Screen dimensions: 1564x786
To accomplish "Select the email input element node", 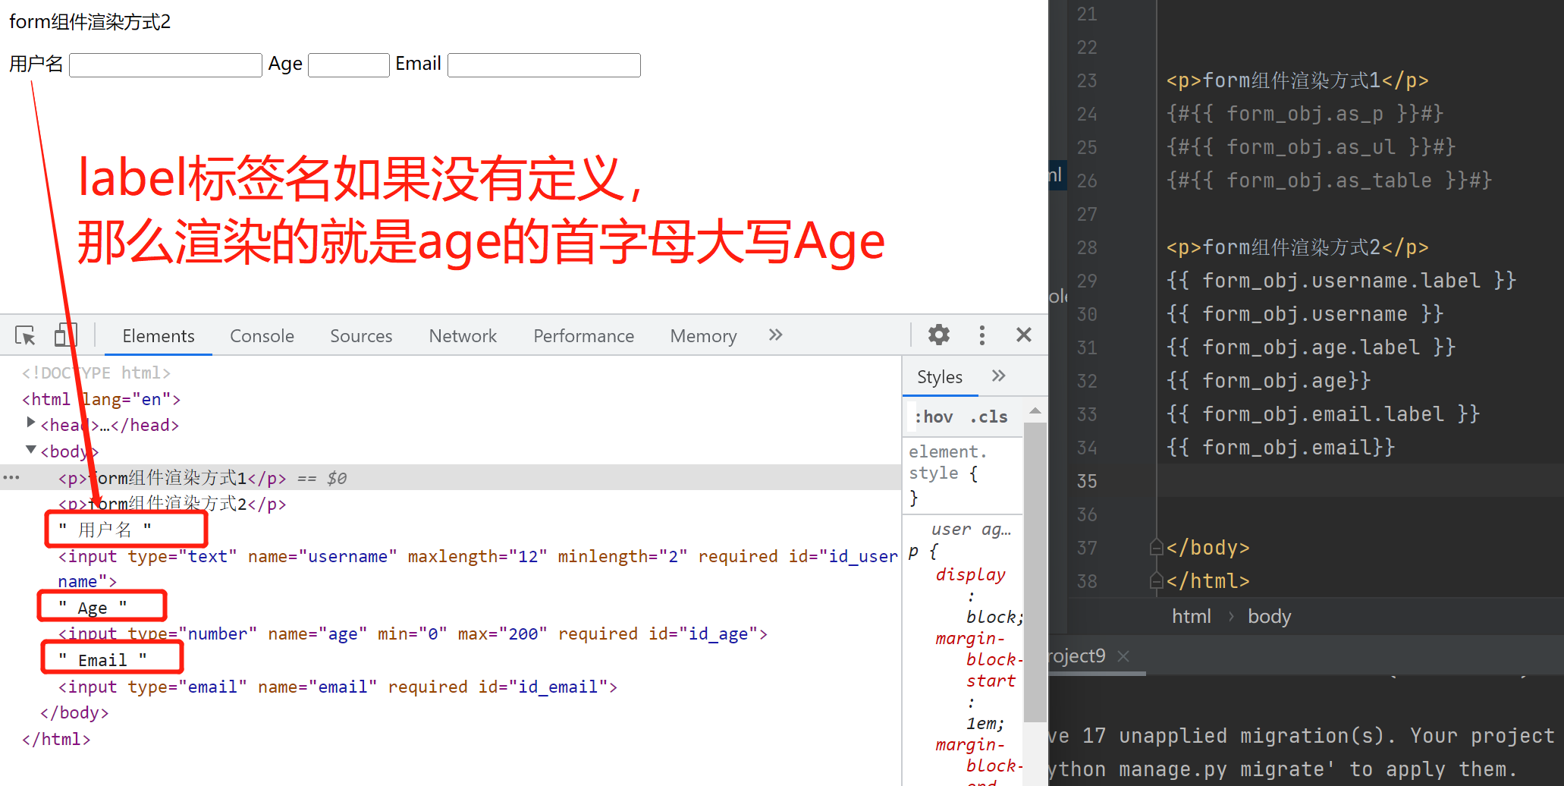I will [338, 687].
